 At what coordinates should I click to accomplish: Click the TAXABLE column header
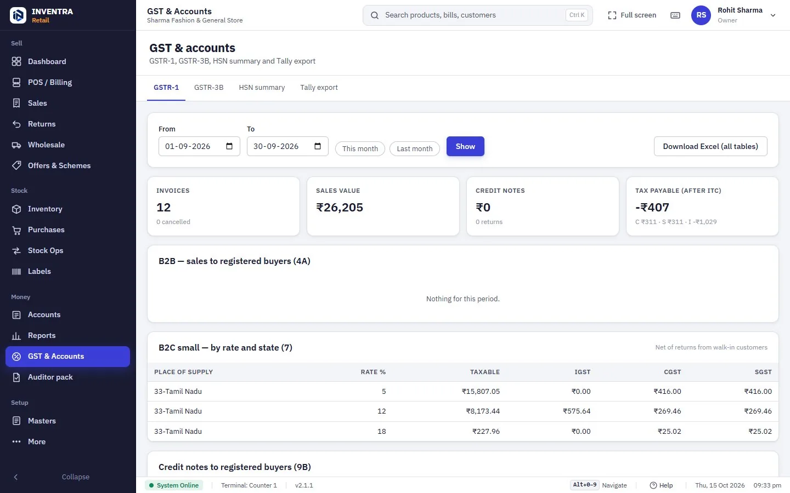tap(485, 372)
